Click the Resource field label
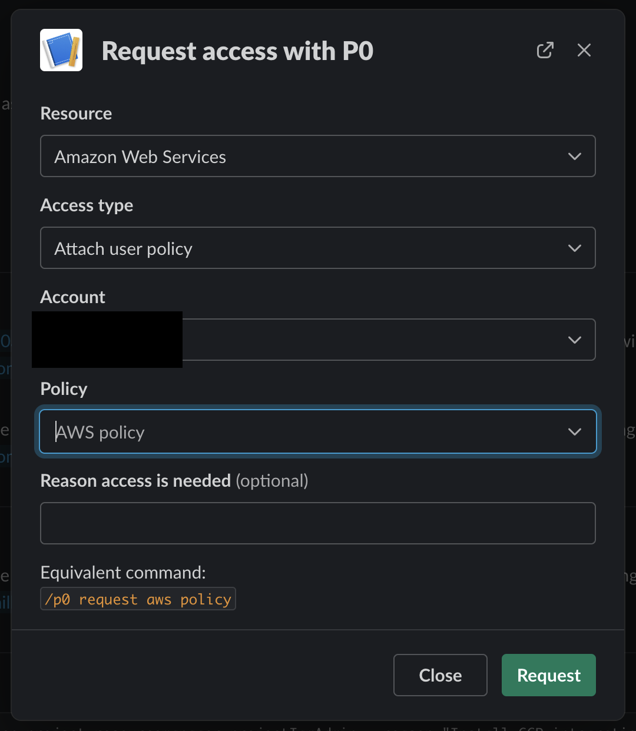The image size is (636, 731). pos(76,114)
